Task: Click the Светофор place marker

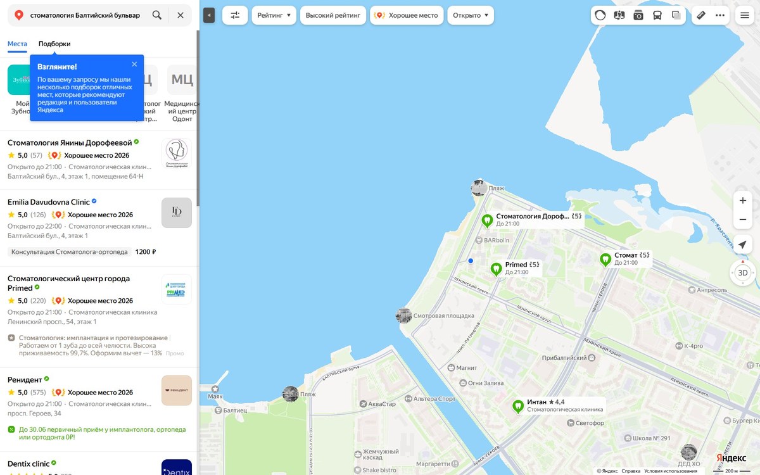Action: point(569,423)
